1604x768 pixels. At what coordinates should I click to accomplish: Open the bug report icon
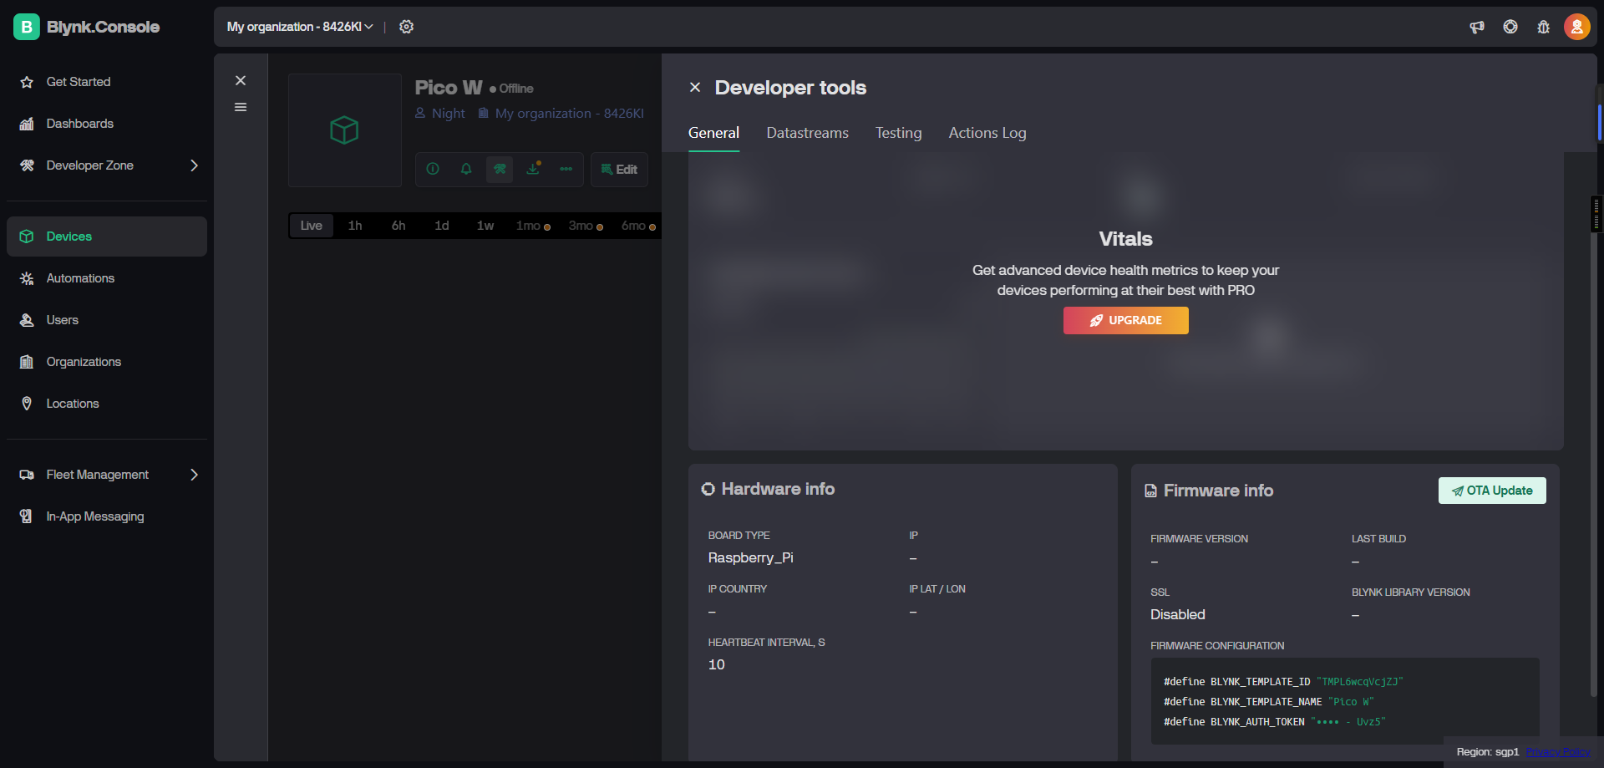(x=1543, y=27)
